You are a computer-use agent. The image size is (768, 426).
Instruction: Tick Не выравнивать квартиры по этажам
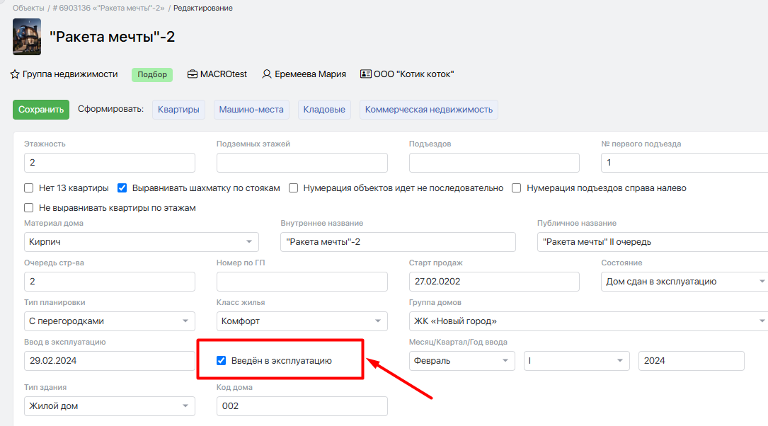click(x=29, y=208)
